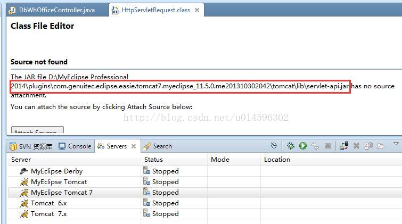Image resolution: width=402 pixels, height=224 pixels.
Task: Click the Stopped status of Tomcat 6.x
Action: click(x=166, y=203)
